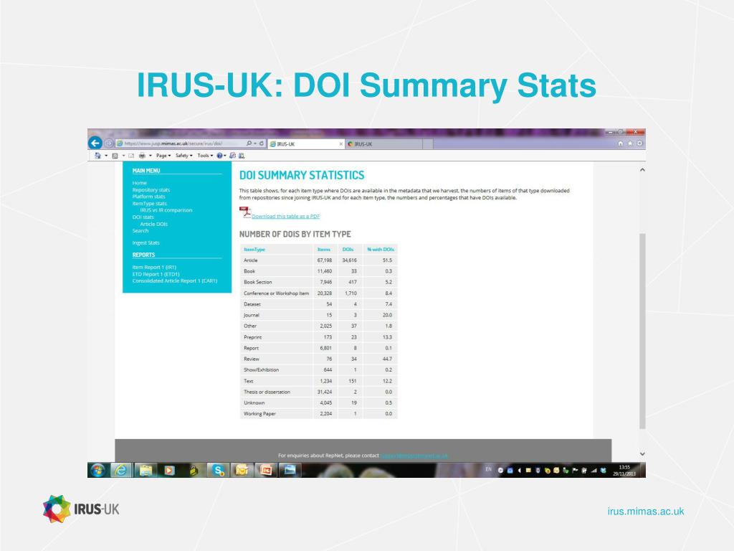Click the network signal icon in system tray

(594, 471)
